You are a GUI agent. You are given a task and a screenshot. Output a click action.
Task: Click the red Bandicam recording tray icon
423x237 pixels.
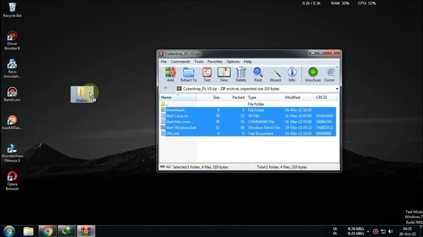click(x=375, y=231)
